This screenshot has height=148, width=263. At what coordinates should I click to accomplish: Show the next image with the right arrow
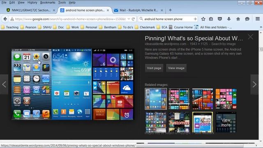tap(254, 84)
